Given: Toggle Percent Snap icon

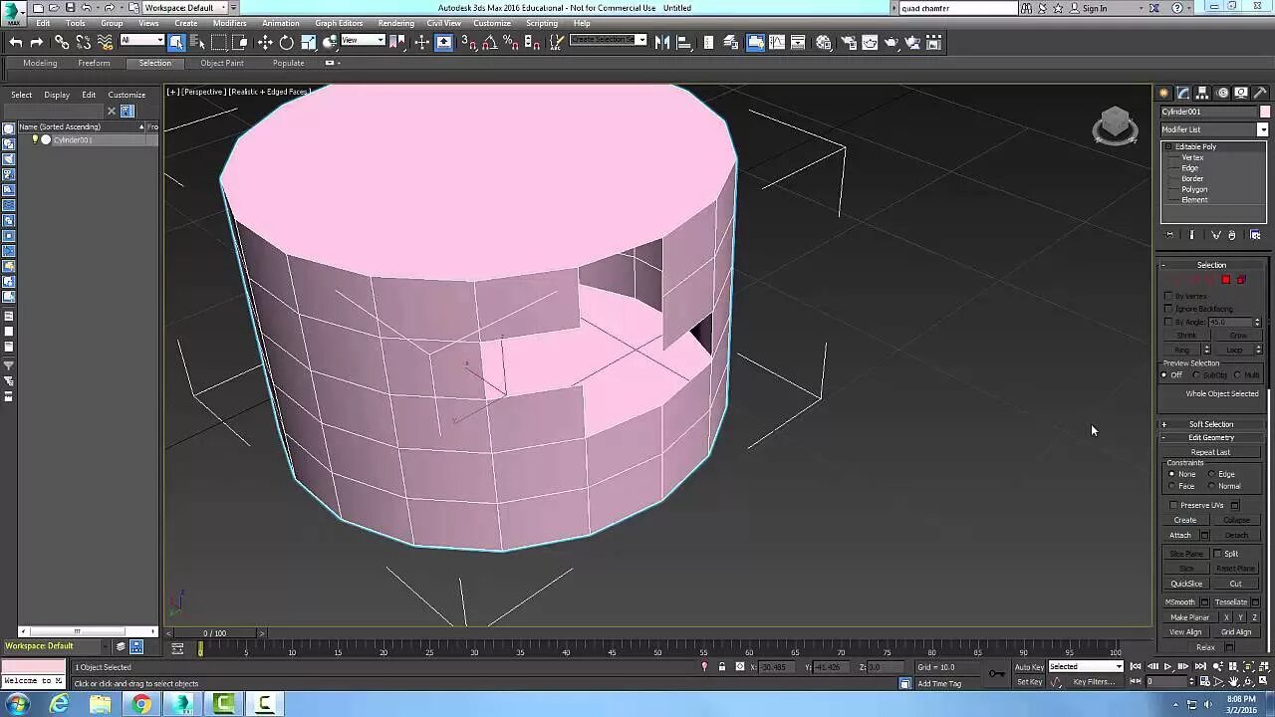Looking at the screenshot, I should pos(510,42).
